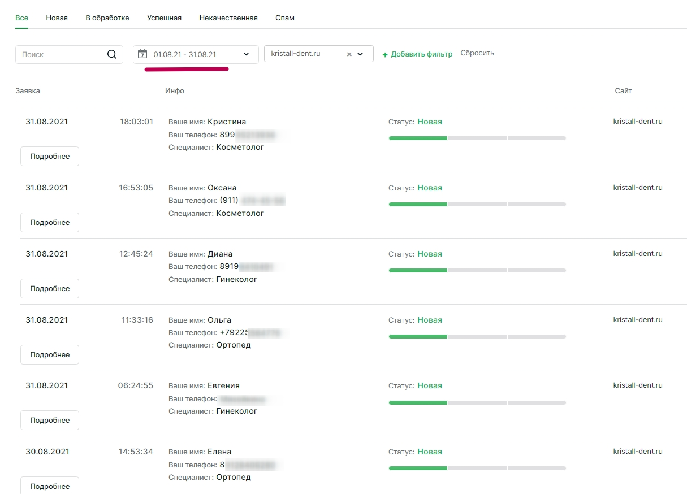The image size is (687, 494).
Task: Expand the site filter dropdown arrow
Action: 361,54
